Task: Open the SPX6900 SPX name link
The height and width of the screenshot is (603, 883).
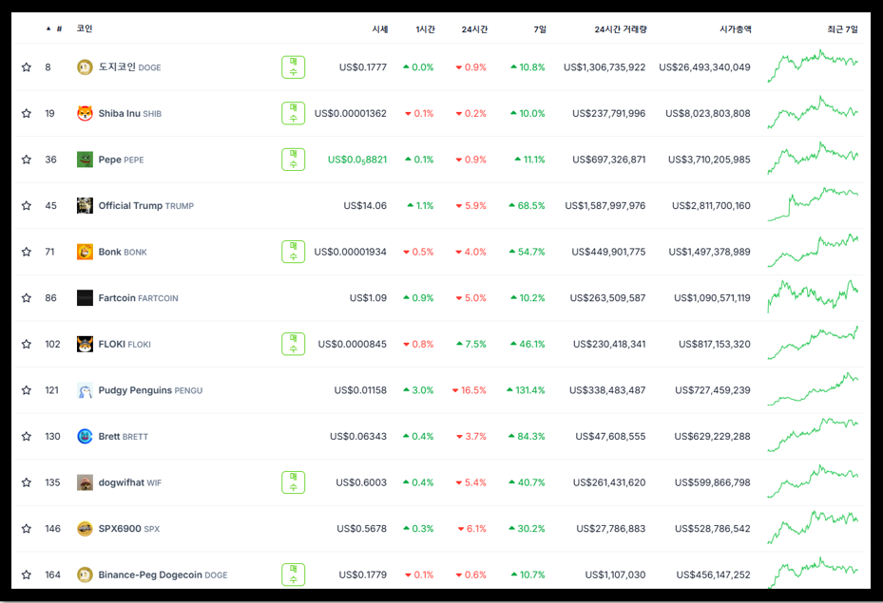Action: 129,529
